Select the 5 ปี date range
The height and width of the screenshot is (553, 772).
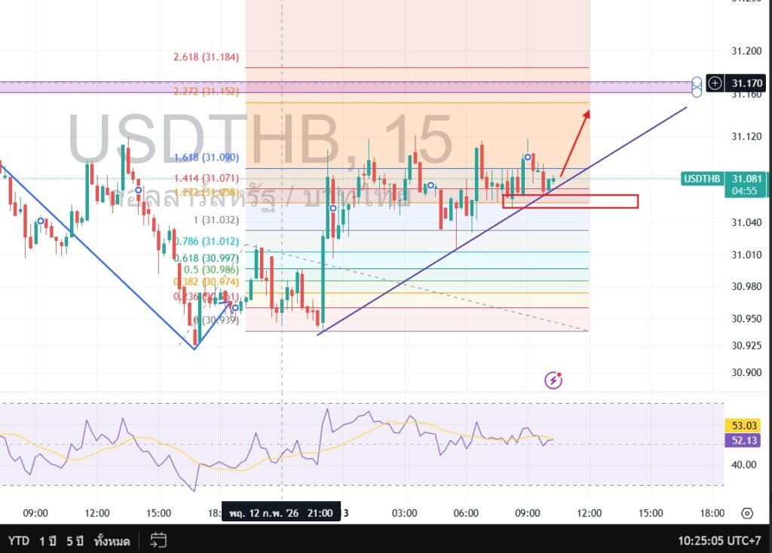click(x=75, y=540)
